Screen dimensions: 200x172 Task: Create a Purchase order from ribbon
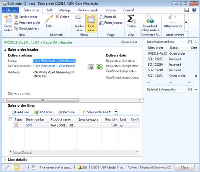(27, 23)
